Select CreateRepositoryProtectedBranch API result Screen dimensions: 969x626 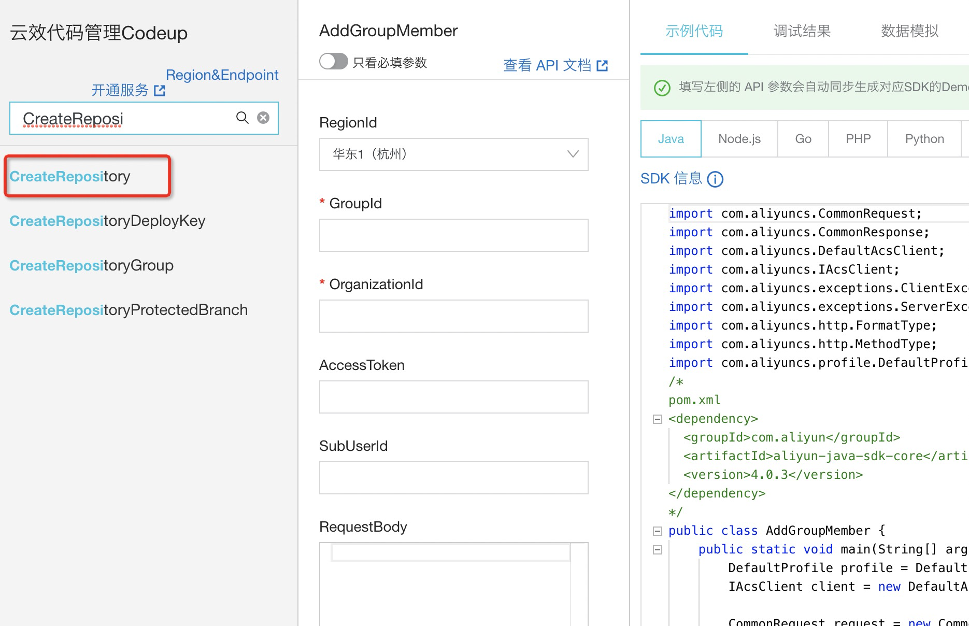click(129, 310)
